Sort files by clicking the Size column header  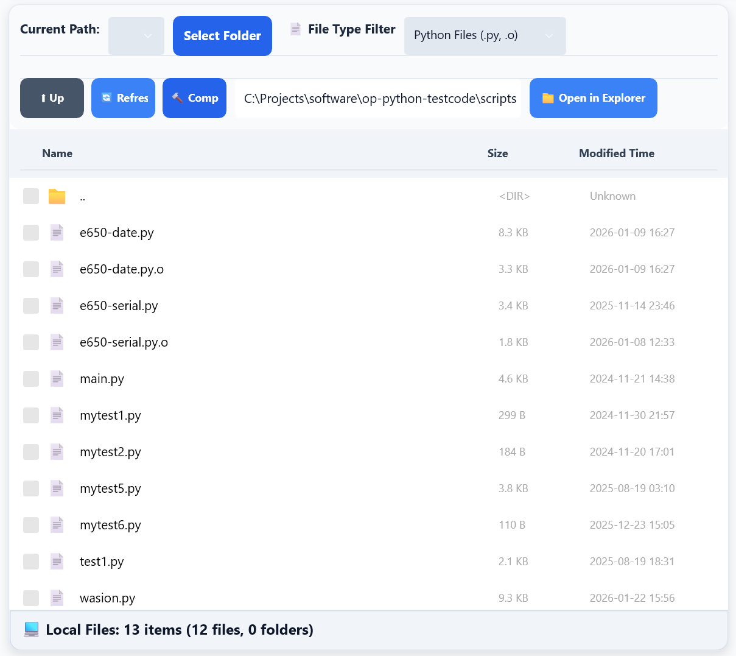coord(497,153)
